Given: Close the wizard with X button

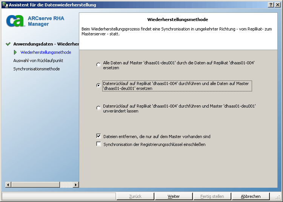Looking at the screenshot, I should click(x=277, y=5).
